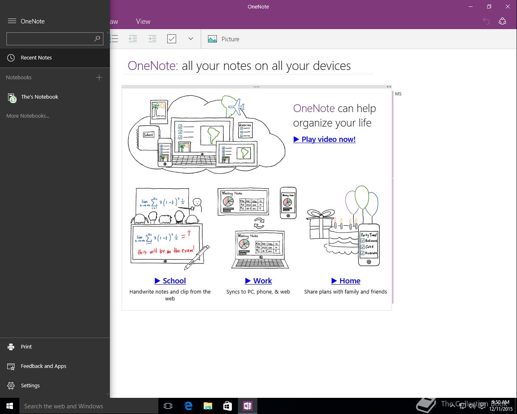Open Recent Notes in the sidebar
The width and height of the screenshot is (517, 414).
pyautogui.click(x=36, y=57)
